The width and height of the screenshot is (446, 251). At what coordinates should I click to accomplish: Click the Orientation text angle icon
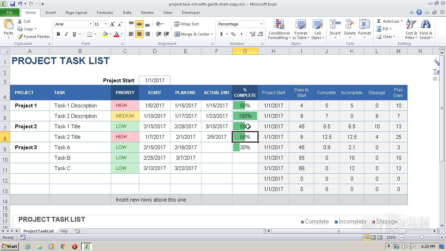(159, 24)
